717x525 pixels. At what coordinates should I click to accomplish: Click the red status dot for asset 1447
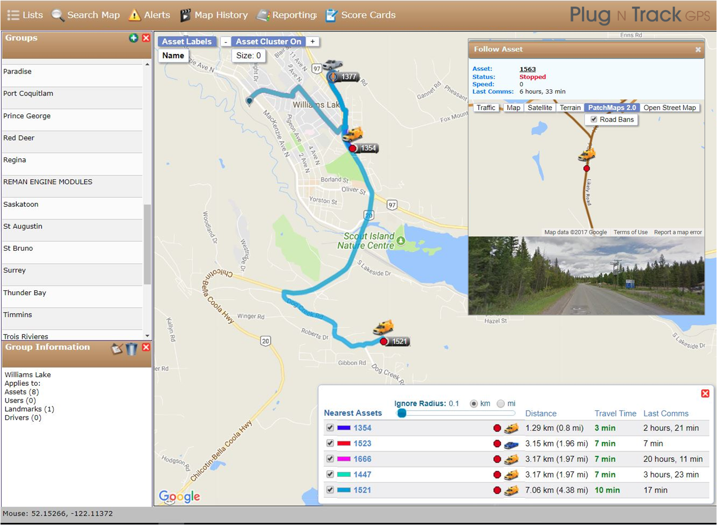pos(497,475)
